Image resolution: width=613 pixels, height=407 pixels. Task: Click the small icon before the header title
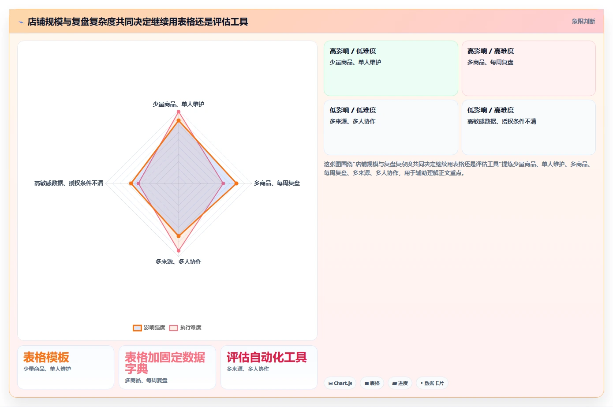click(x=21, y=22)
